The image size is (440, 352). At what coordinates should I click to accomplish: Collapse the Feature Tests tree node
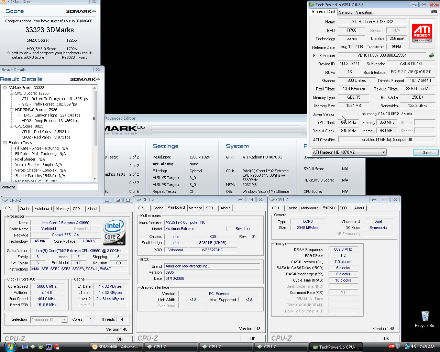pyautogui.click(x=5, y=143)
